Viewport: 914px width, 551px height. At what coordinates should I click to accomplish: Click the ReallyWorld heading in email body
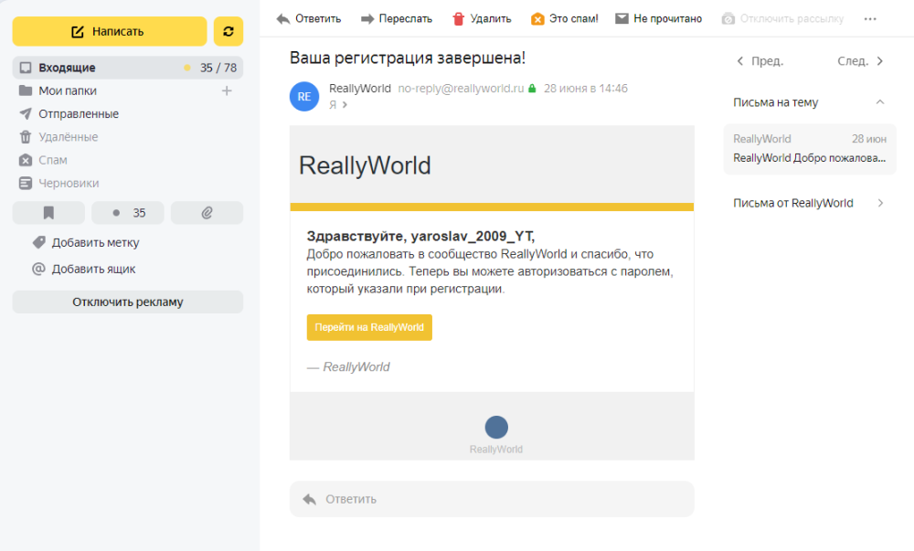365,165
